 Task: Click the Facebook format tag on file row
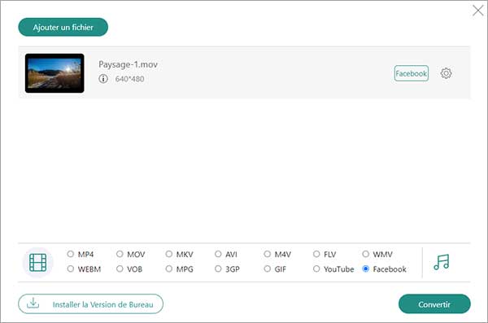coord(411,73)
